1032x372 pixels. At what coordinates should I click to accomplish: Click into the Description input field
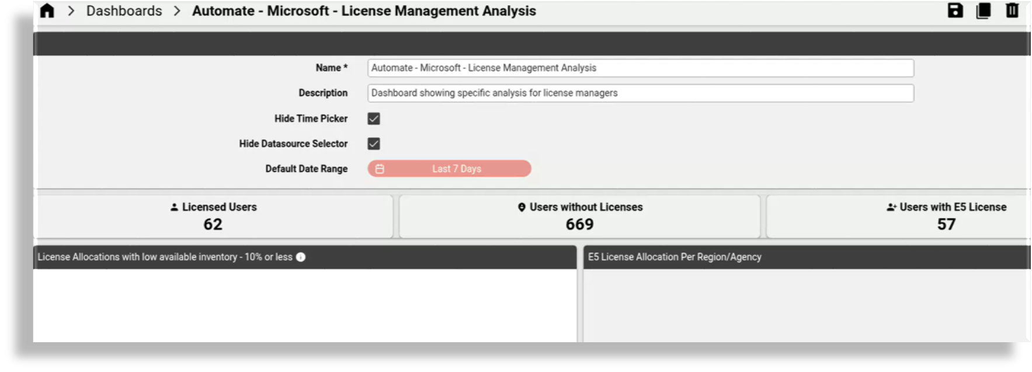point(641,93)
